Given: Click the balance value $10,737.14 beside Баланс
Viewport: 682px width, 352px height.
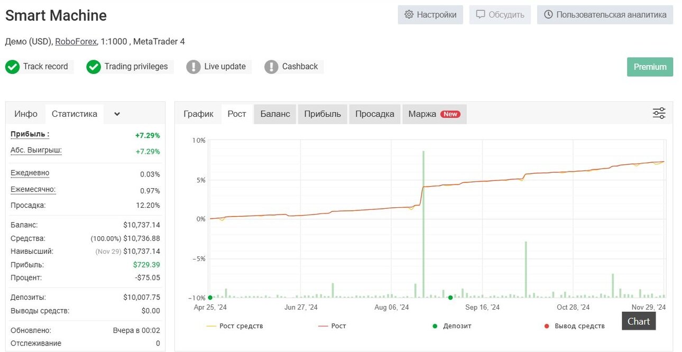Looking at the screenshot, I should [142, 225].
